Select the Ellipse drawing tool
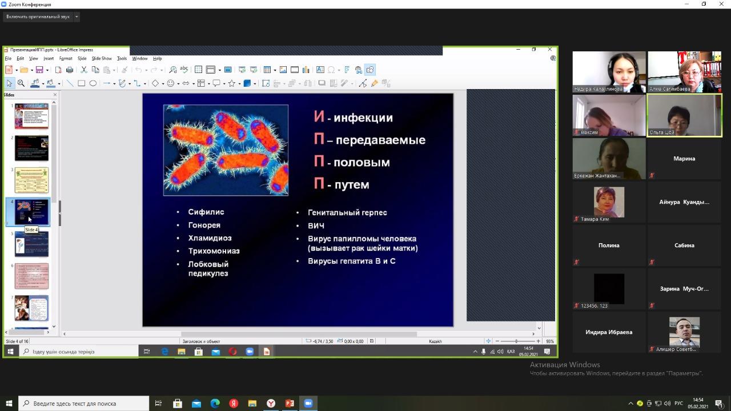This screenshot has height=411, width=731. tap(93, 83)
